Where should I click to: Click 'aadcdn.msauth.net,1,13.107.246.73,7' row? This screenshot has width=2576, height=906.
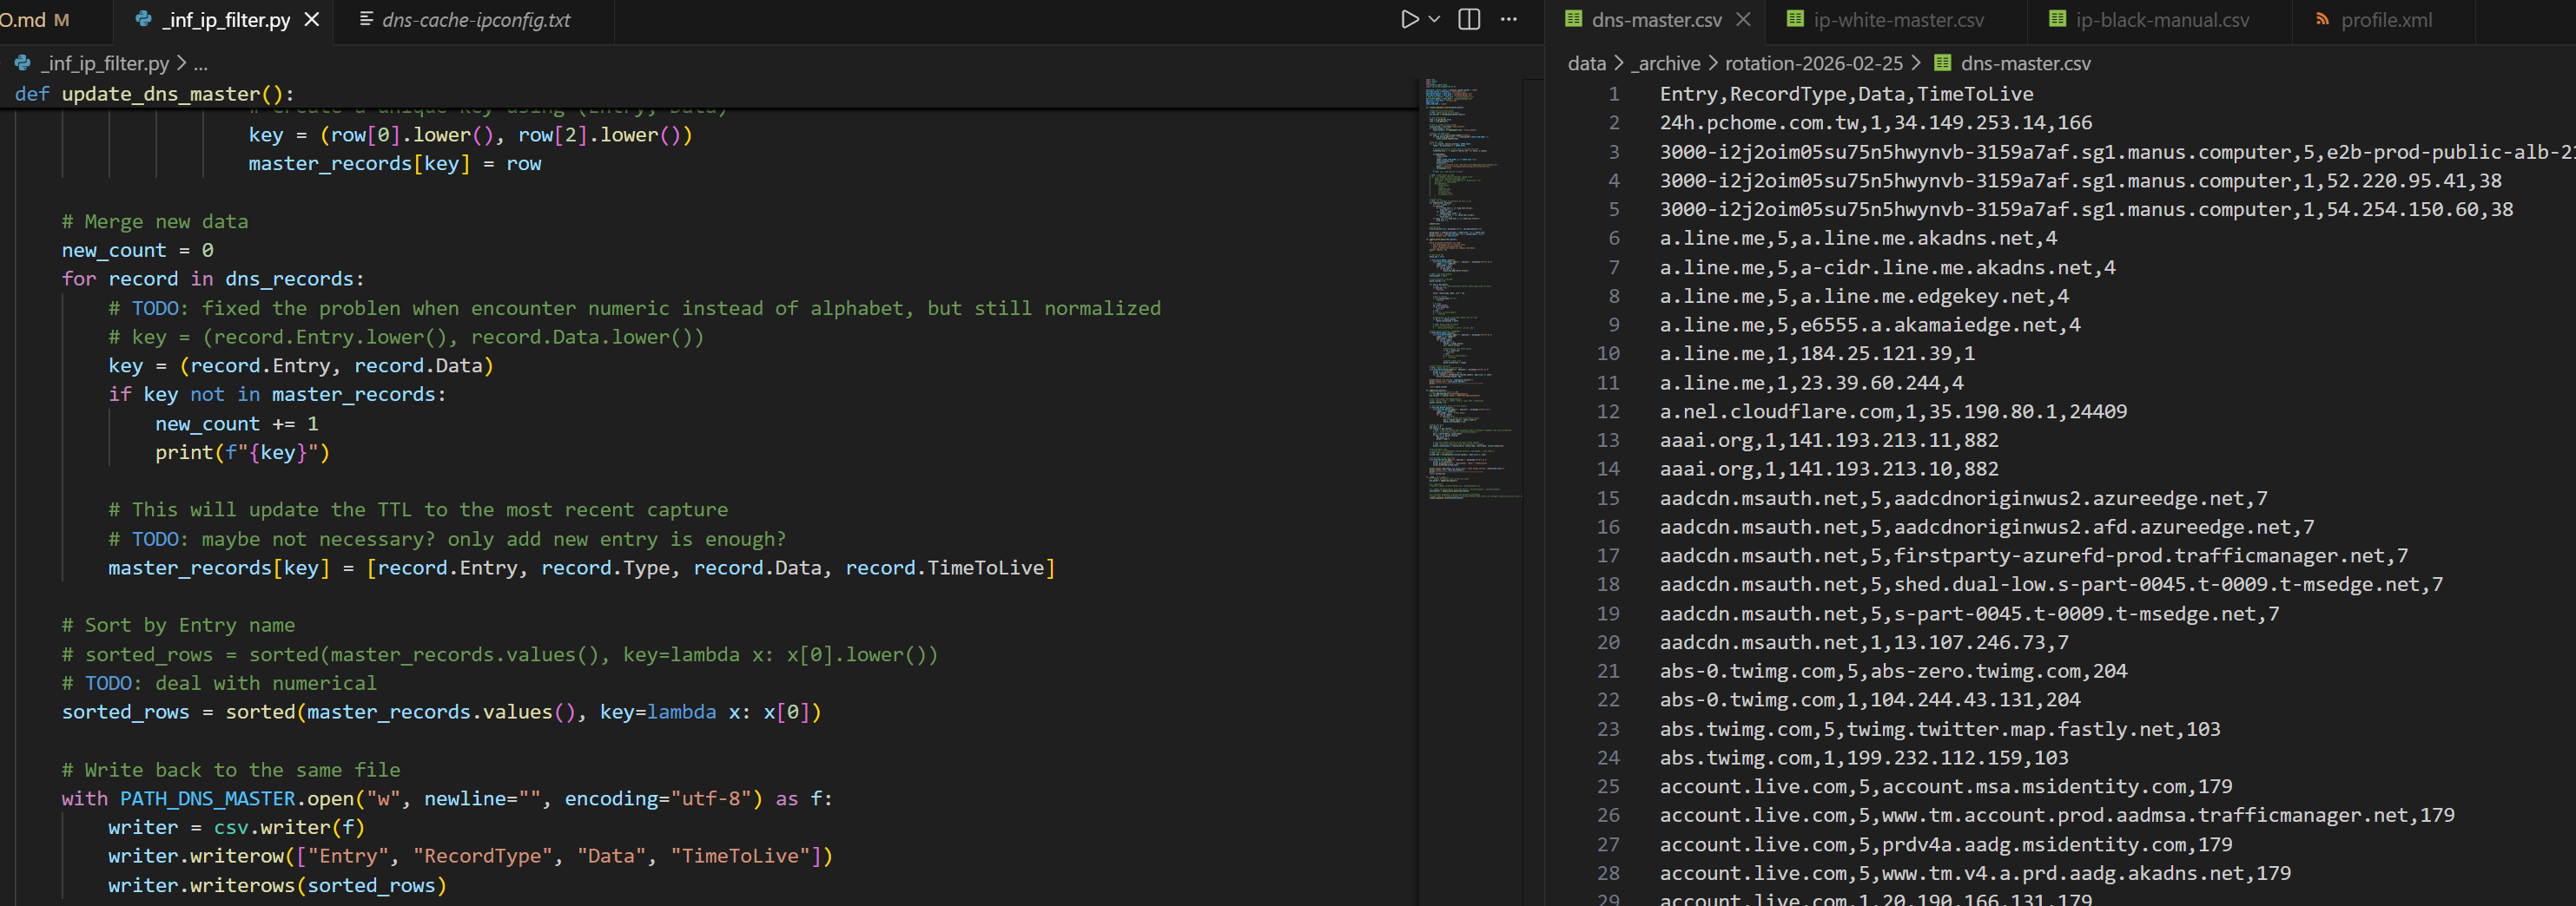(1864, 642)
